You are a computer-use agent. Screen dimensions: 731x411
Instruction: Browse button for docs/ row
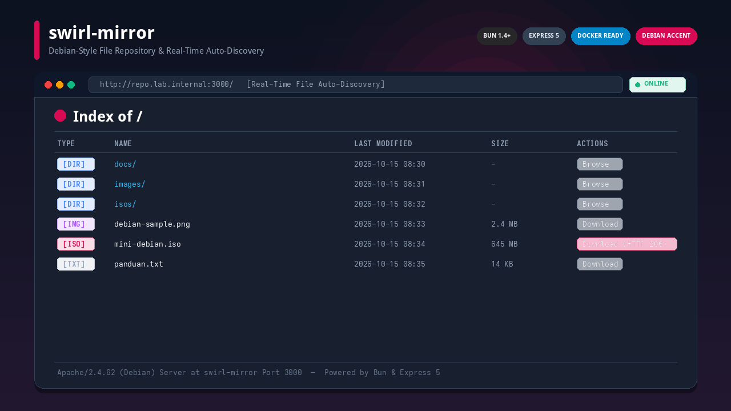600,164
